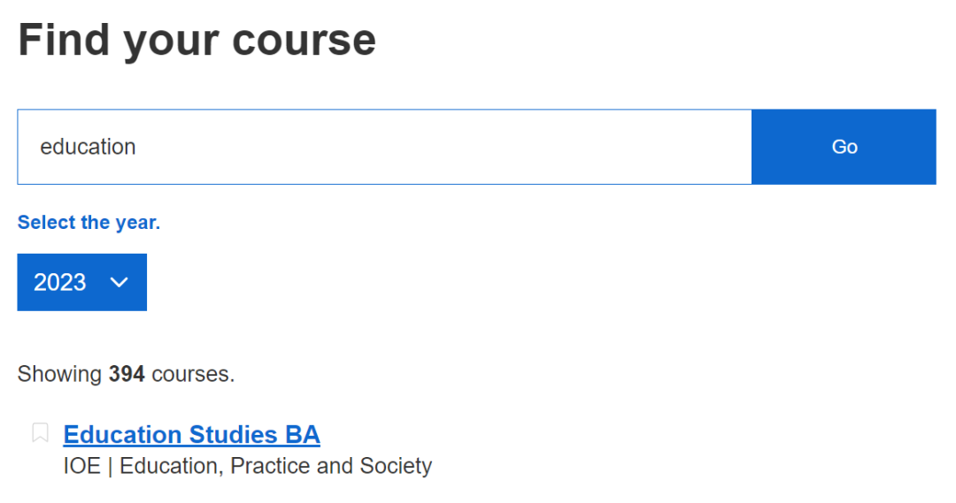Click the 'Find your course' heading

(x=197, y=41)
